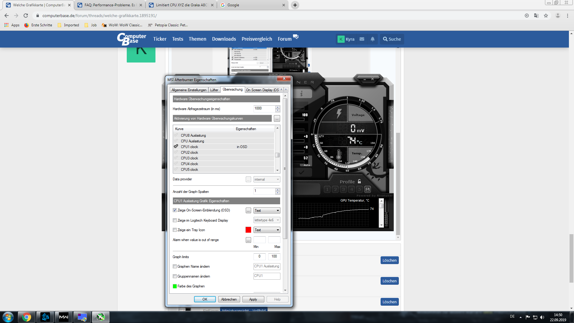
Task: Open Allgemeine Einstellungen tab
Action: [x=189, y=90]
